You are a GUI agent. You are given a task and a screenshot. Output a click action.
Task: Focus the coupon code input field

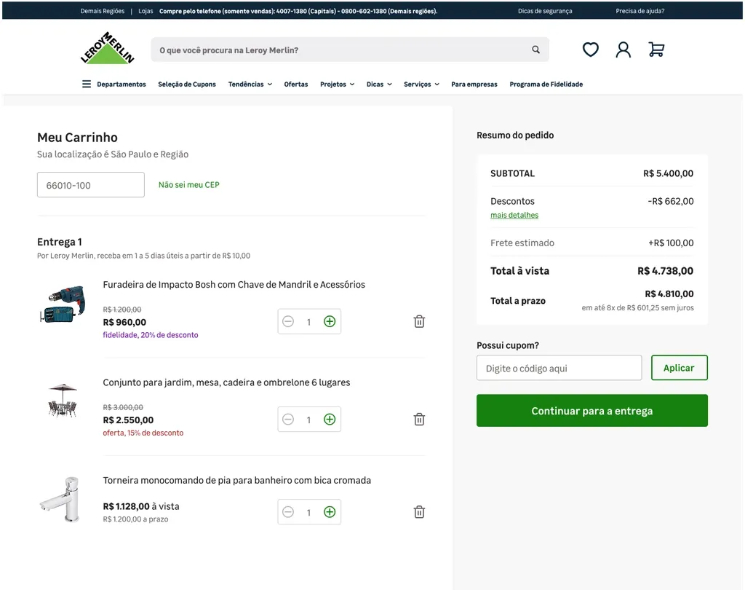coord(559,368)
